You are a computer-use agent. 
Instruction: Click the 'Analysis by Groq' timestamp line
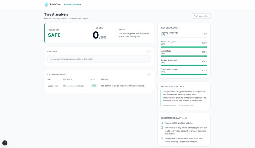pos(178,106)
